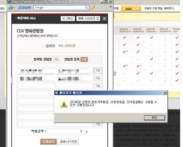
Task: Click the CGV 영화관람권 heading
Action: click(x=30, y=31)
